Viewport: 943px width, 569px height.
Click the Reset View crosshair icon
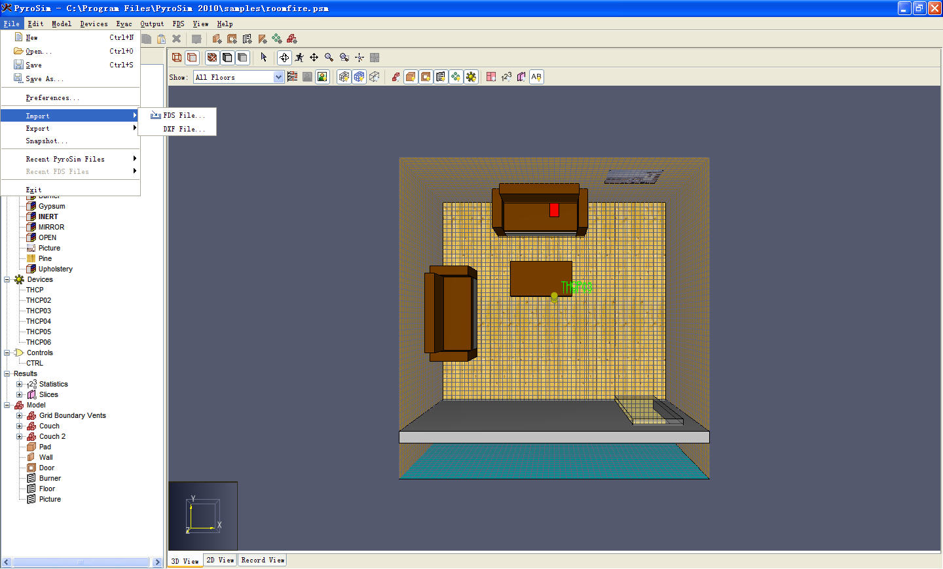click(x=360, y=58)
